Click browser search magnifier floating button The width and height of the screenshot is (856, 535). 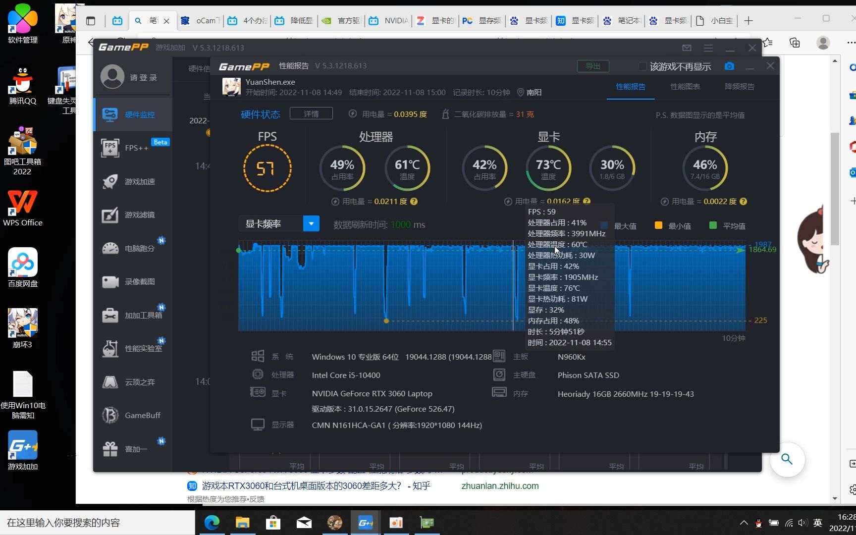787,459
